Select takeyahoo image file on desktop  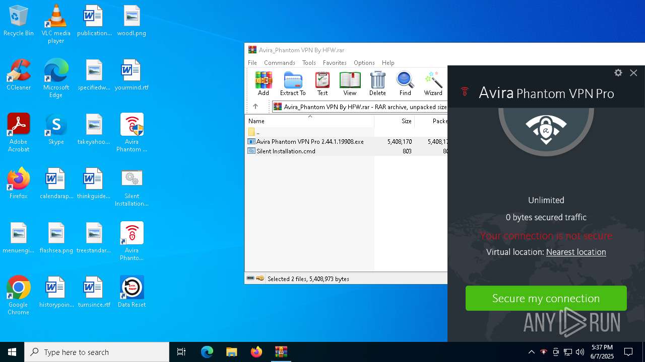[x=94, y=129]
